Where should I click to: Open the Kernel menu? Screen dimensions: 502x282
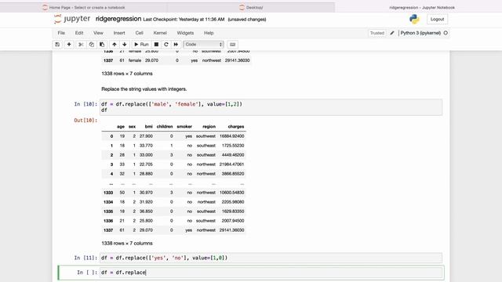tap(160, 33)
